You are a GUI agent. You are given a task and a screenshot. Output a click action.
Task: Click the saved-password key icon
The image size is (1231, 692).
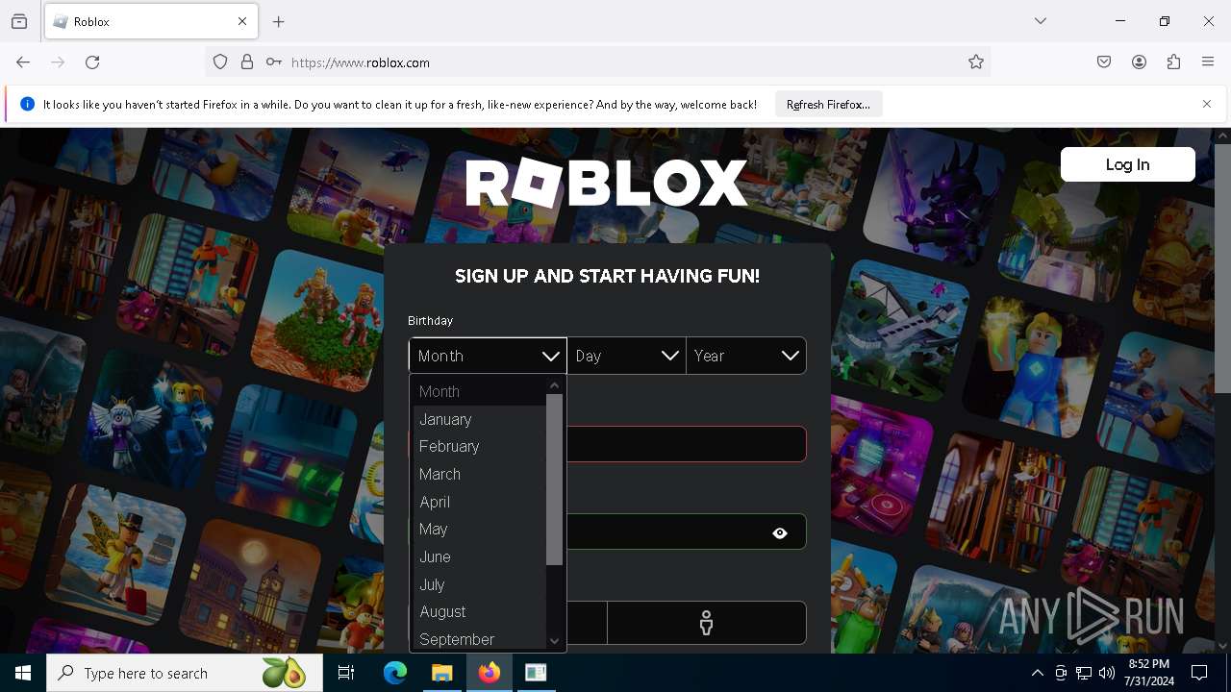[x=274, y=62]
